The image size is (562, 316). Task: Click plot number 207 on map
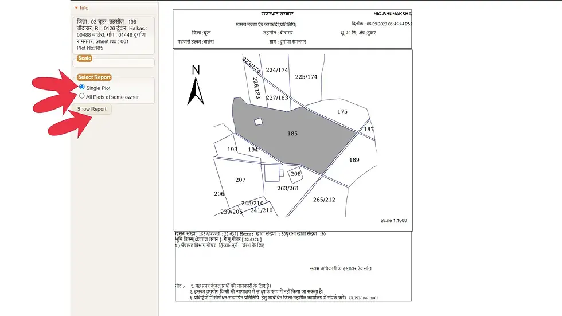coord(240,180)
